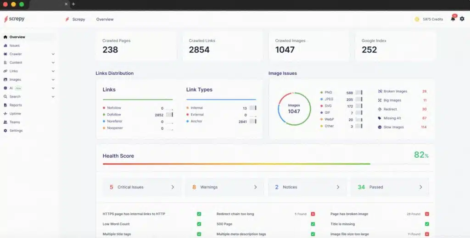Click the green Links bar

point(138,100)
